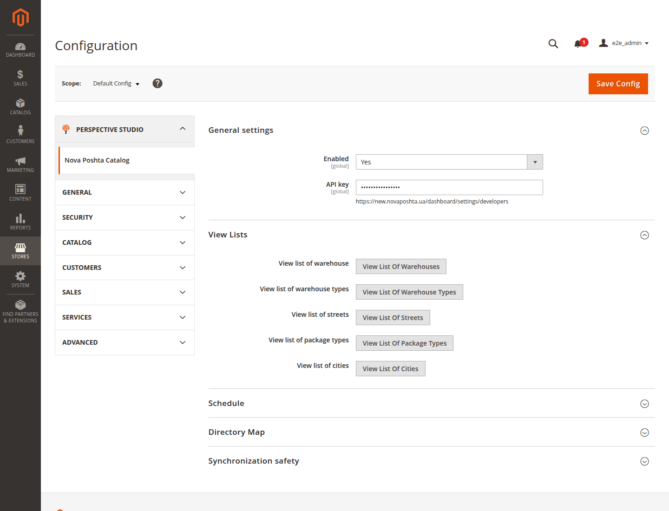The image size is (669, 511).
Task: Click View List Of Package Types button
Action: click(404, 343)
